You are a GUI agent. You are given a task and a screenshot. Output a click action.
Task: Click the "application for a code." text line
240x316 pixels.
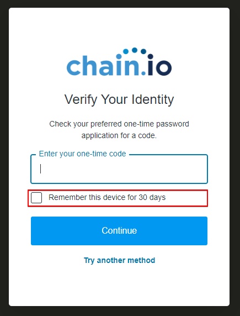[x=119, y=135]
